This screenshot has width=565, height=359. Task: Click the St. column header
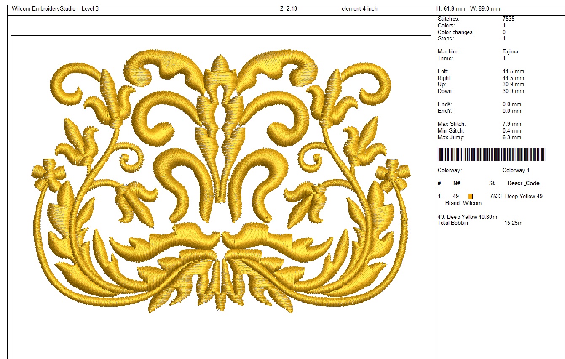[x=492, y=183]
